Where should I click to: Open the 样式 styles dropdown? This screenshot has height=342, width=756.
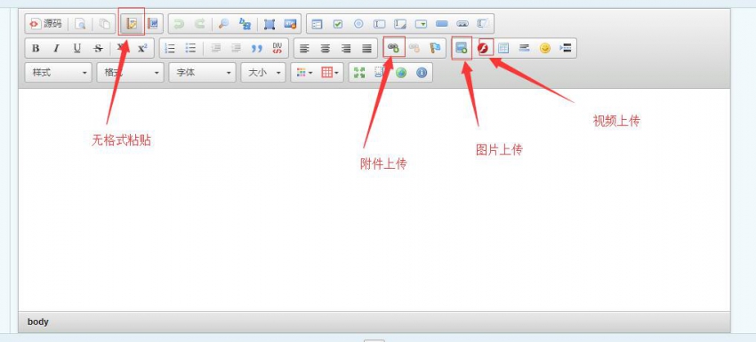pyautogui.click(x=59, y=73)
